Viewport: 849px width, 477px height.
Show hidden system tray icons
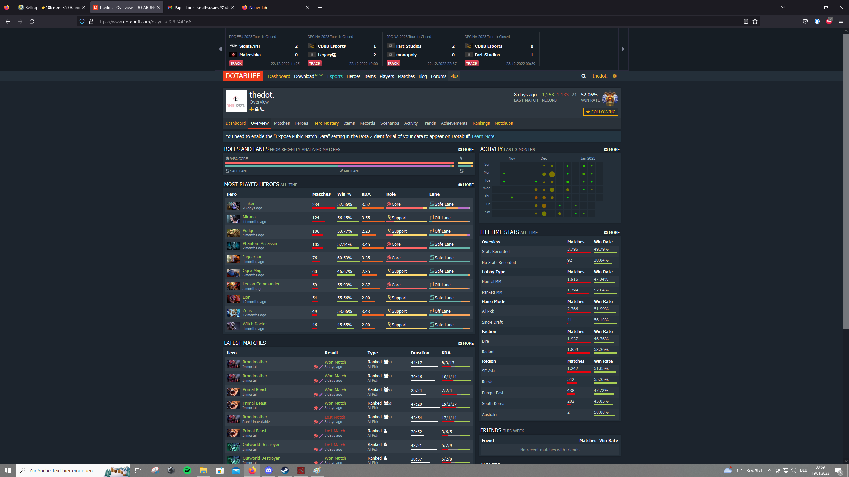[x=770, y=470]
